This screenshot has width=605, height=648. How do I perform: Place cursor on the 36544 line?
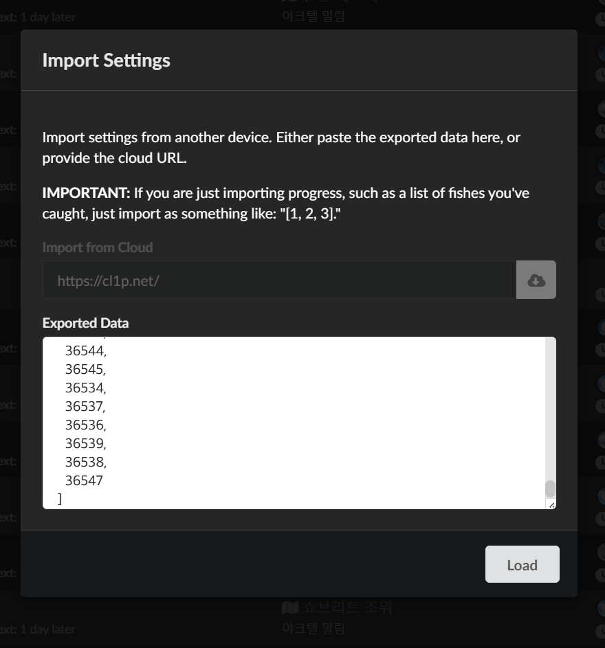point(86,351)
